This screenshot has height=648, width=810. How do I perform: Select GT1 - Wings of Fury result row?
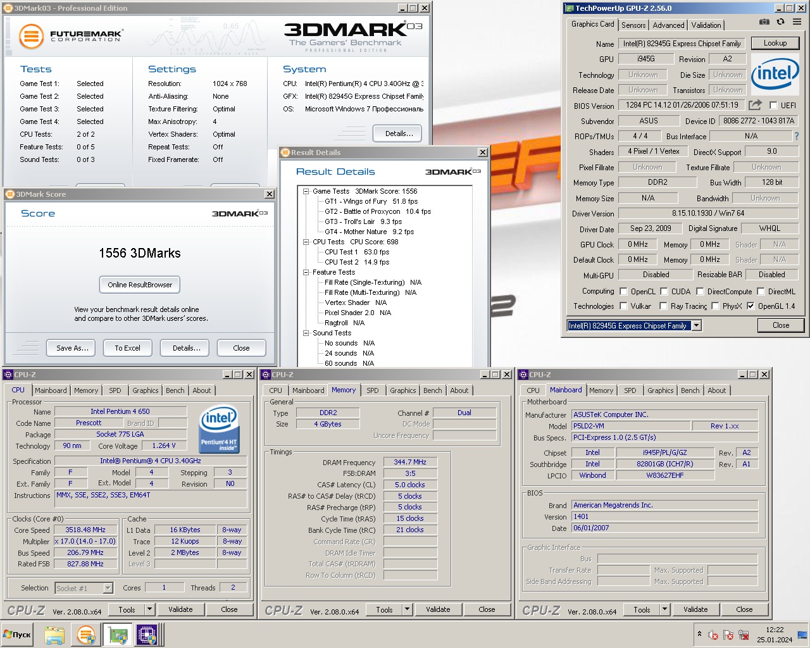(x=371, y=201)
